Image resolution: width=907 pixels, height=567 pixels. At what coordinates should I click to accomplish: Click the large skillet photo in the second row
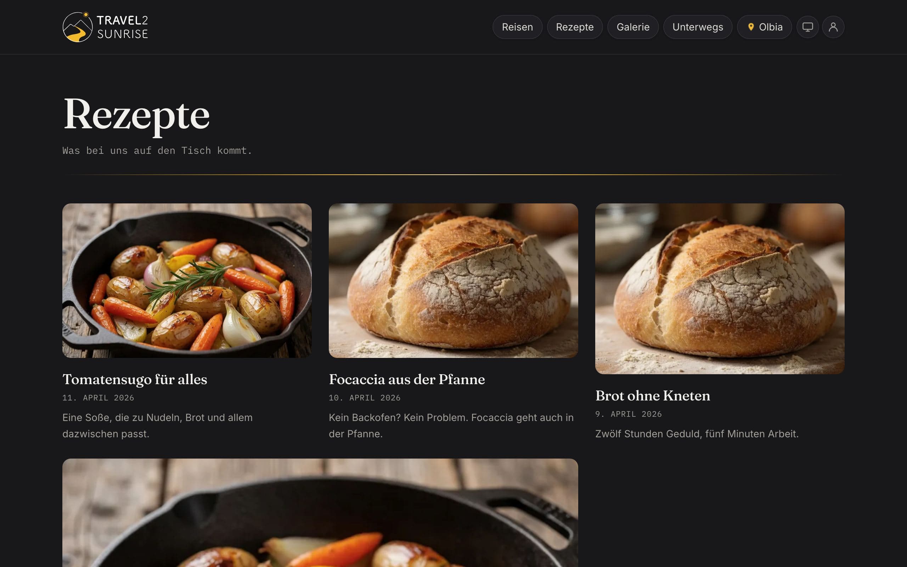[x=320, y=513]
